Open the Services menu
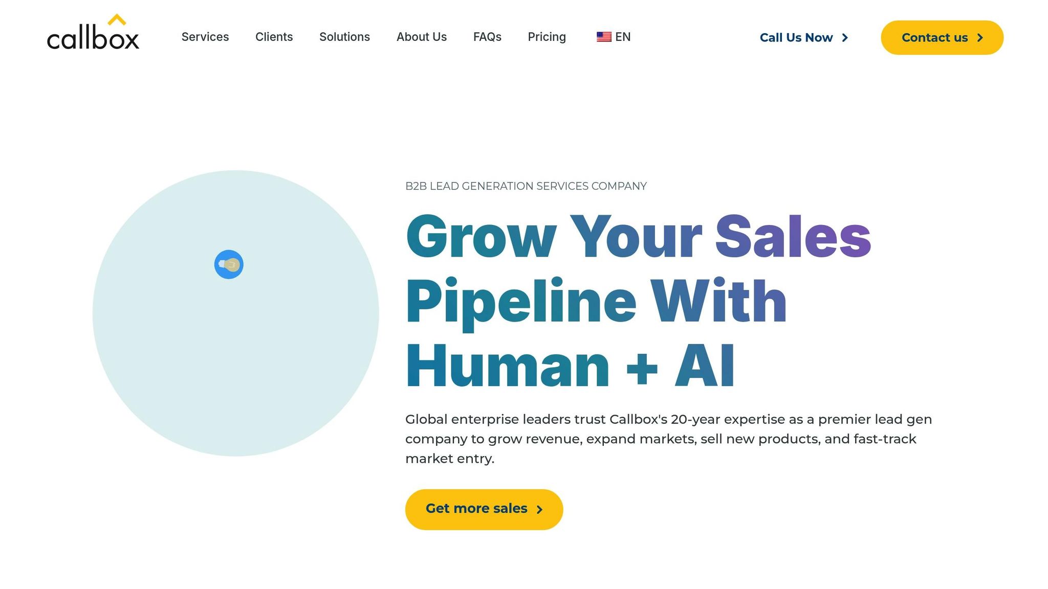The height and width of the screenshot is (589, 1048). (205, 37)
